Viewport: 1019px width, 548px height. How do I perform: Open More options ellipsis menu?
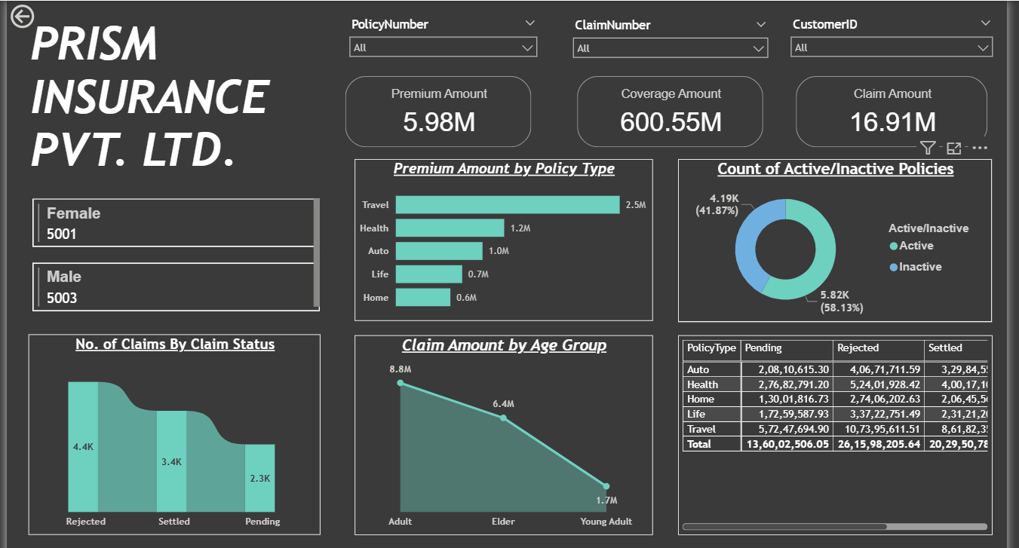point(980,148)
